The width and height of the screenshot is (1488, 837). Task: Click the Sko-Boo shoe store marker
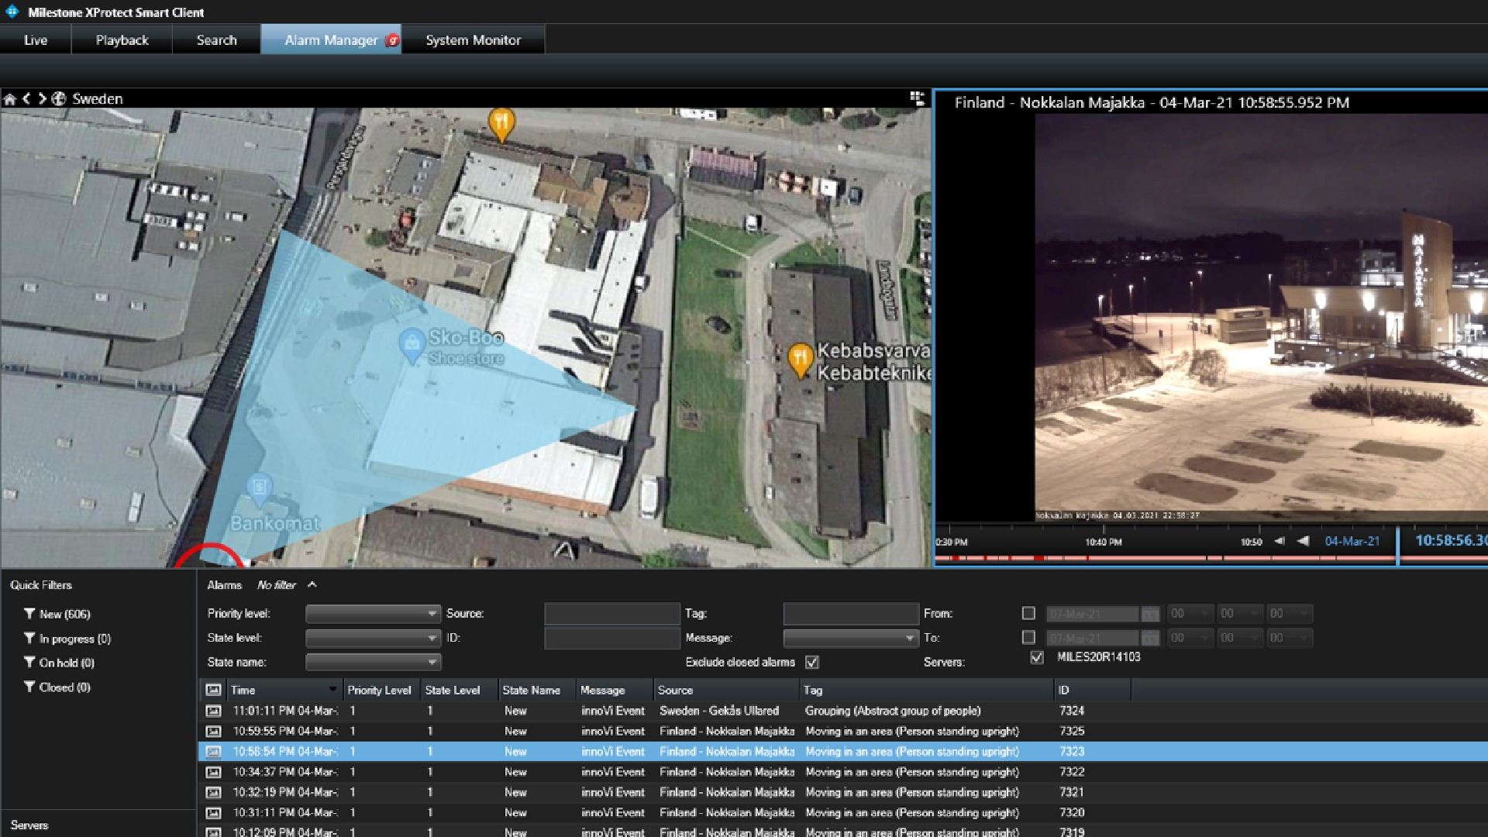click(x=411, y=343)
